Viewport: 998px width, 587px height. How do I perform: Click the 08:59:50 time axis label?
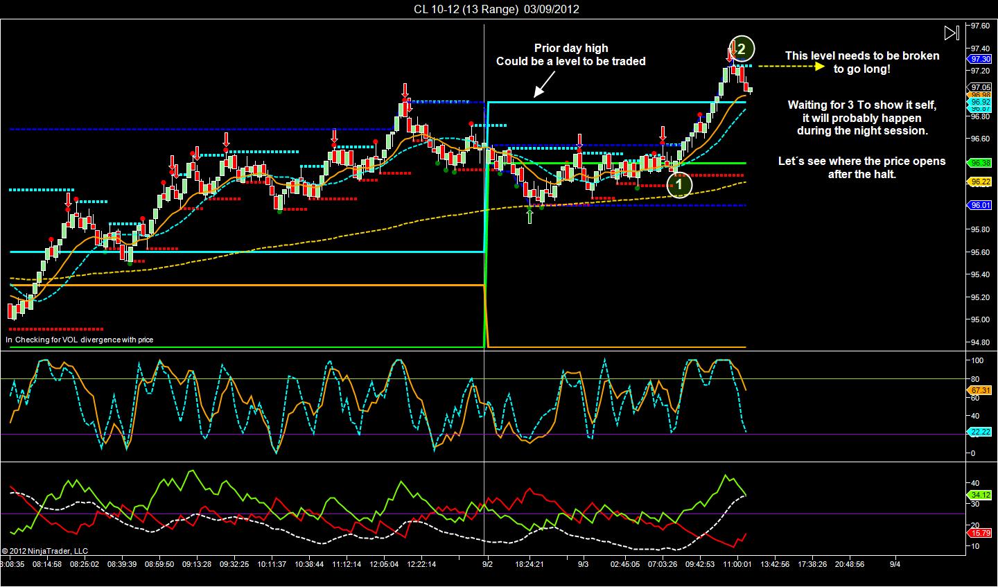click(x=160, y=564)
